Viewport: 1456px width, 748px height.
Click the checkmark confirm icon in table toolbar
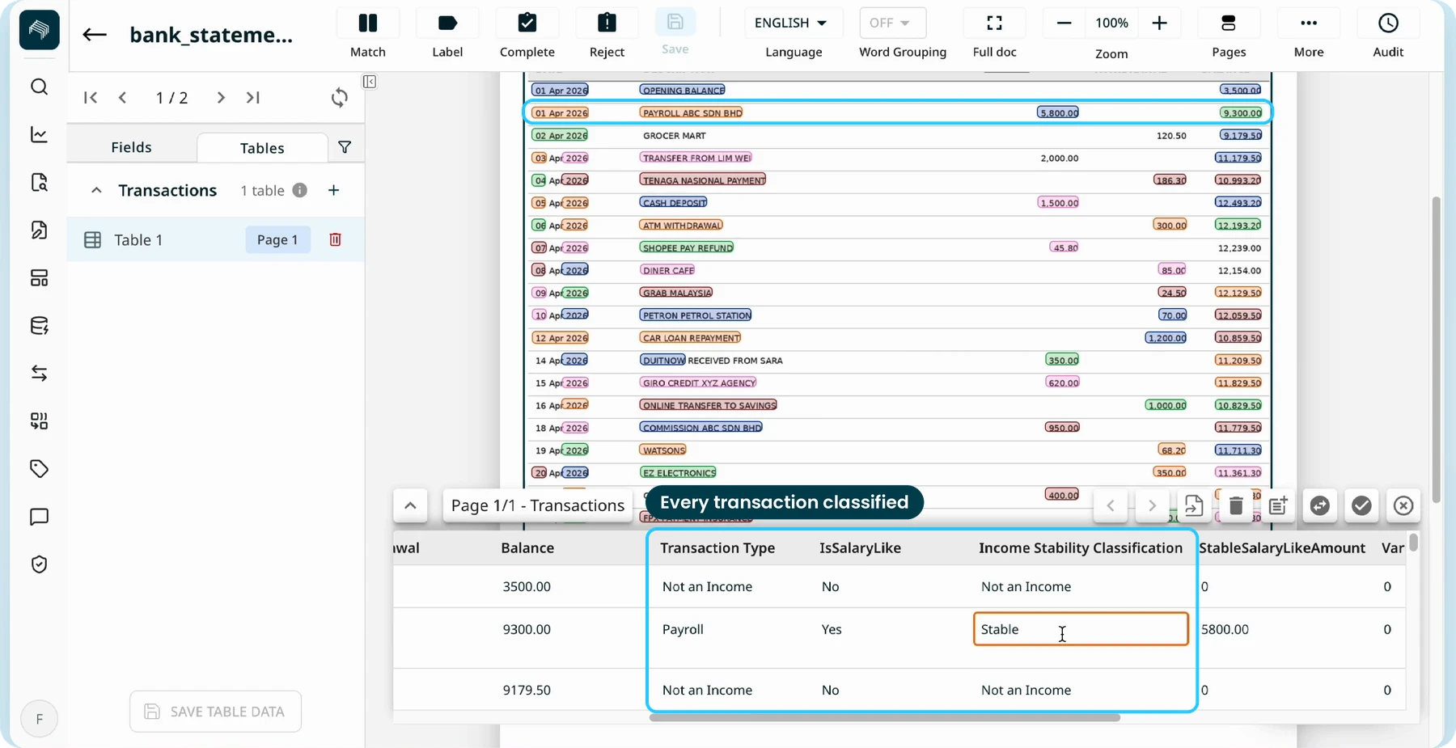click(x=1361, y=506)
